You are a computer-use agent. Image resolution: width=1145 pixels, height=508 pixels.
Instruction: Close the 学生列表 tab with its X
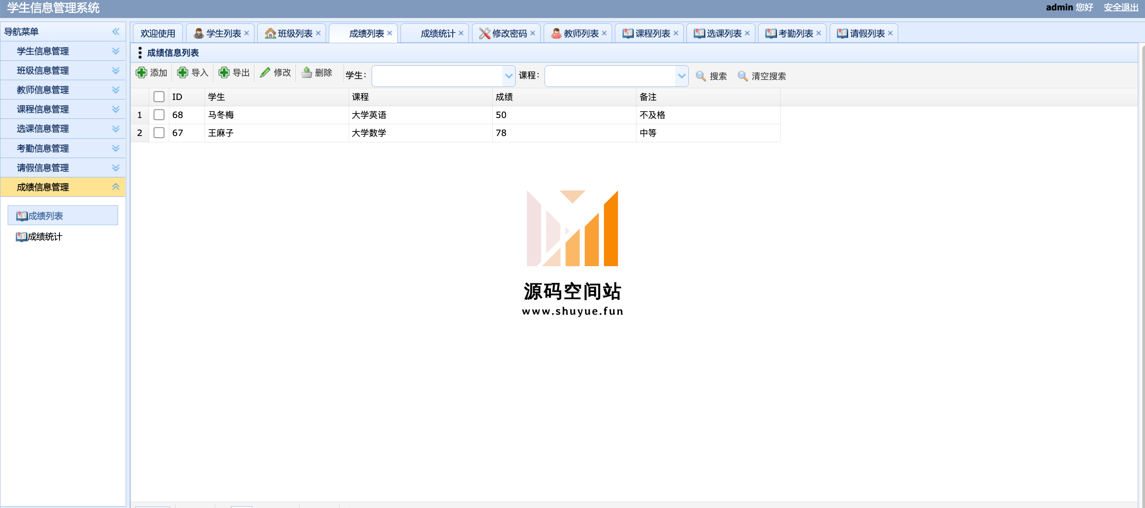[x=247, y=33]
